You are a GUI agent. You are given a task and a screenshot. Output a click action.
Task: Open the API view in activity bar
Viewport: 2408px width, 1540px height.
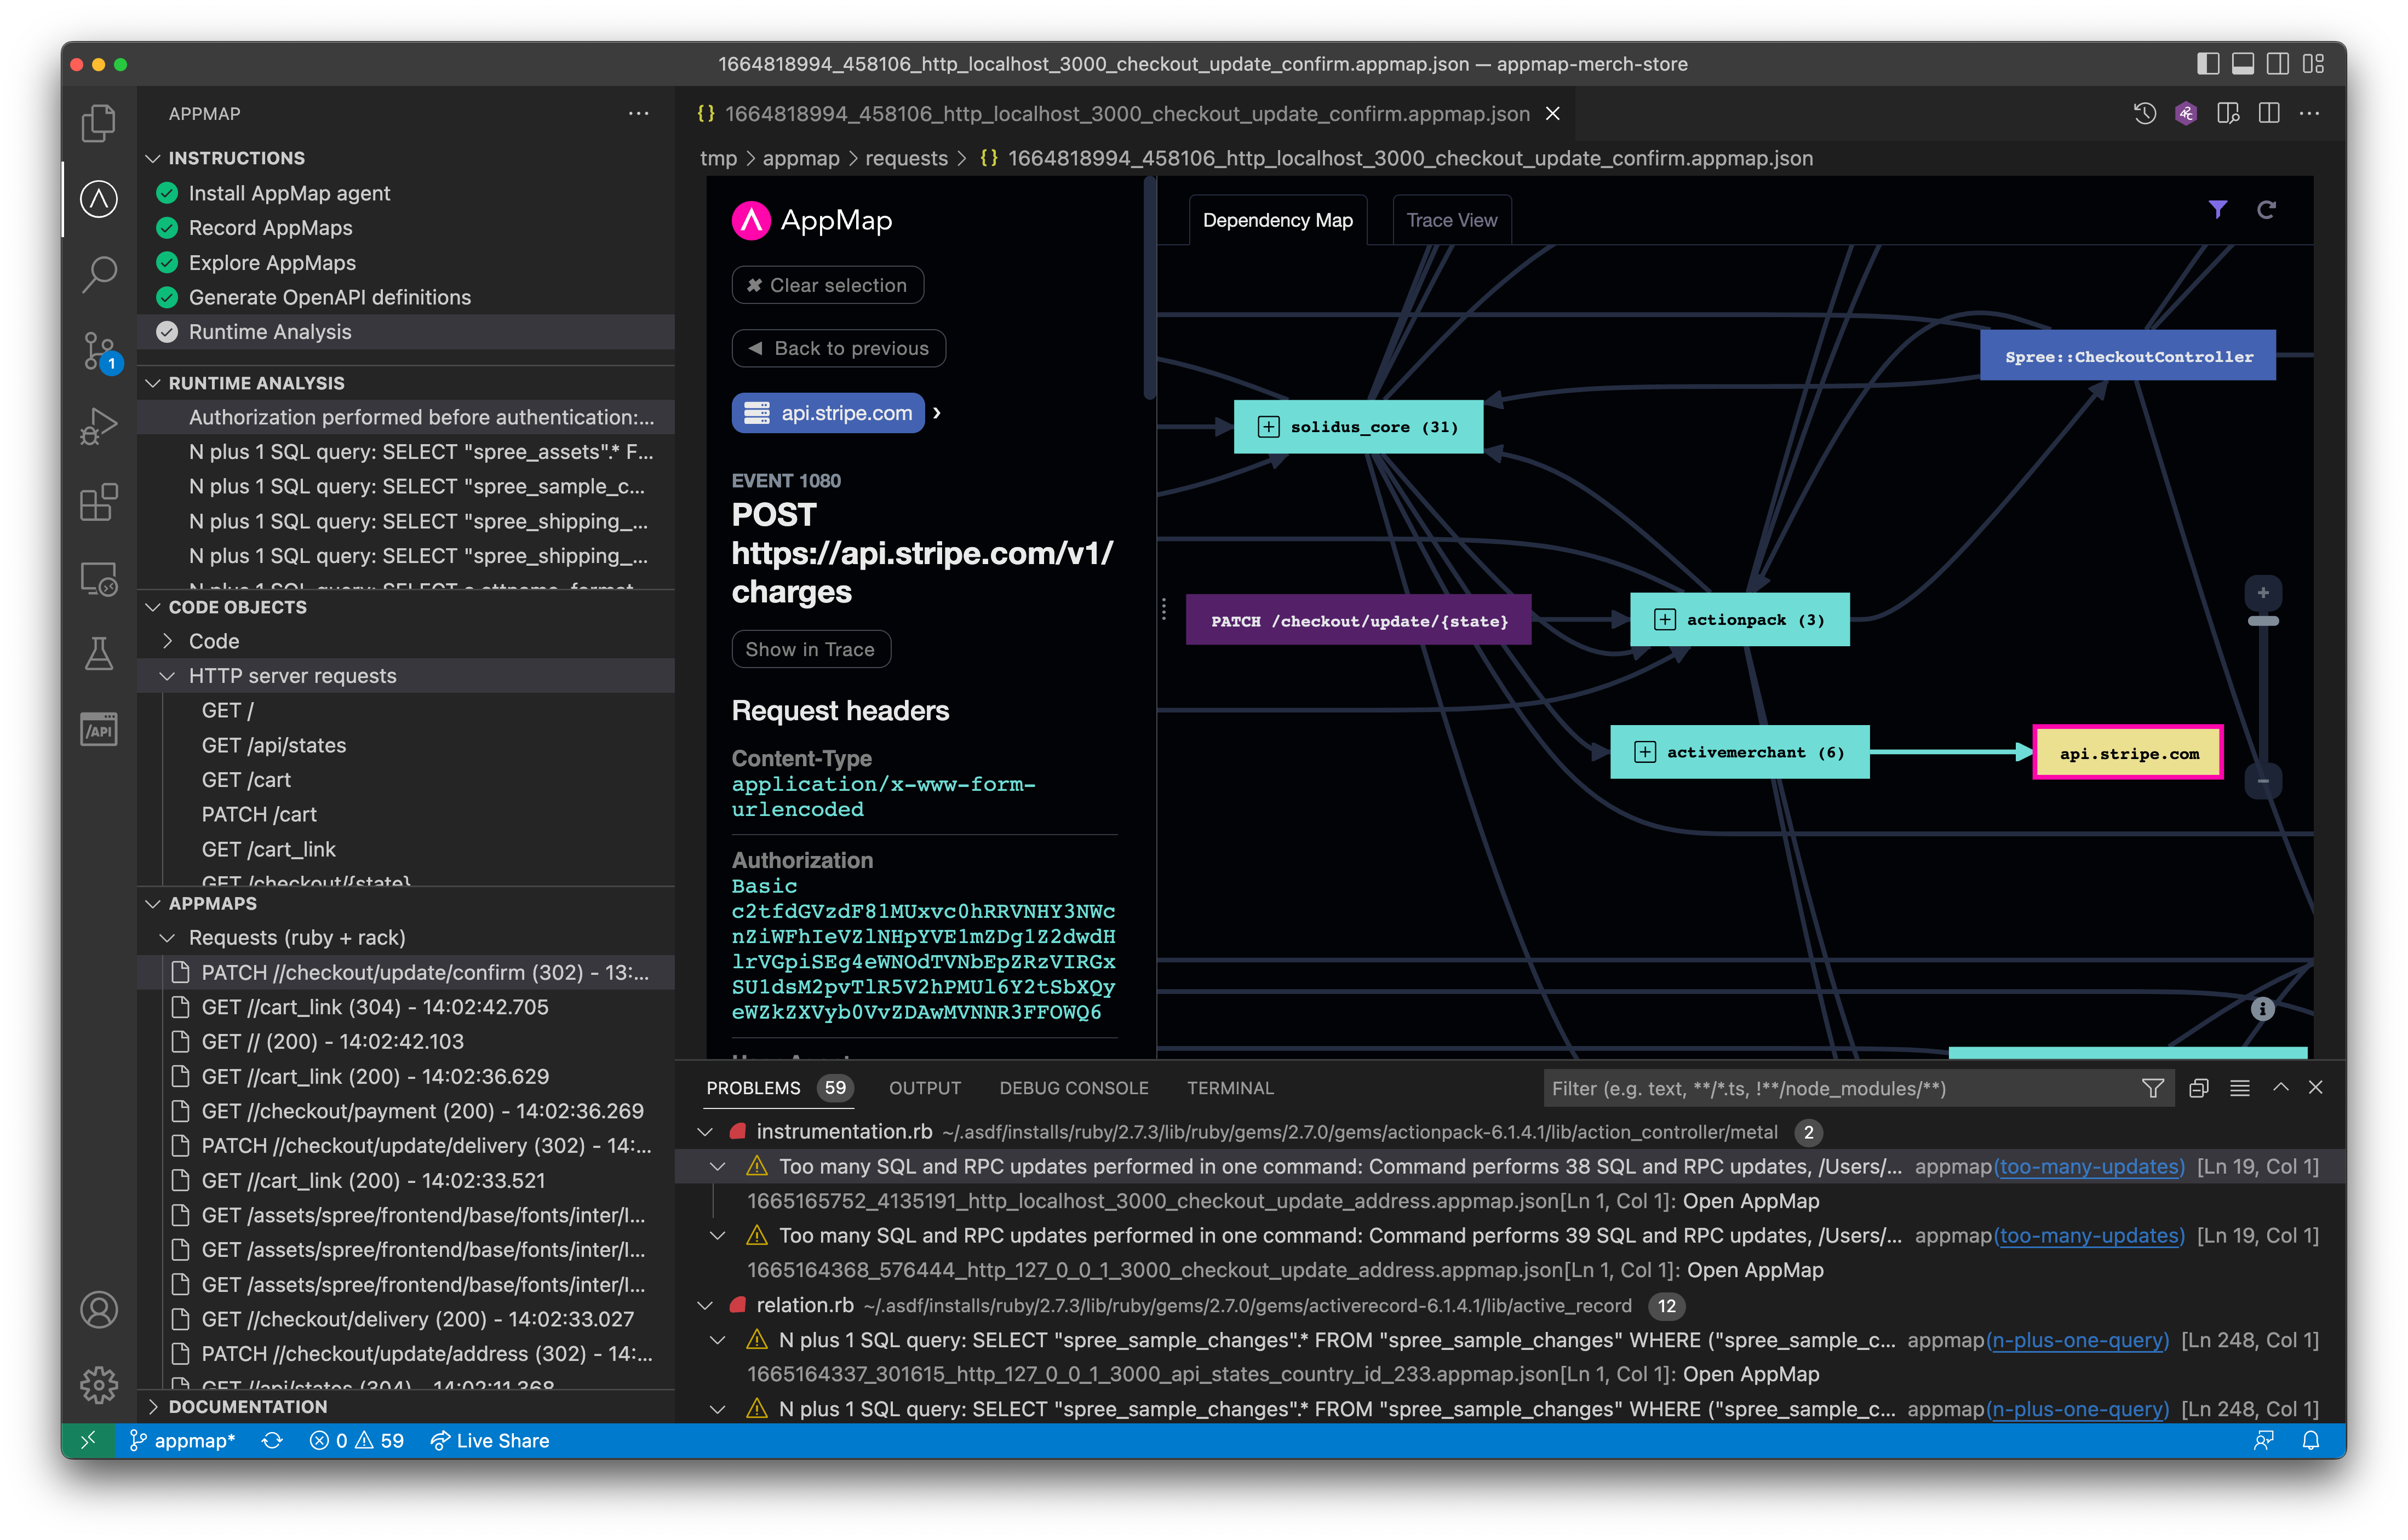pyautogui.click(x=98, y=729)
